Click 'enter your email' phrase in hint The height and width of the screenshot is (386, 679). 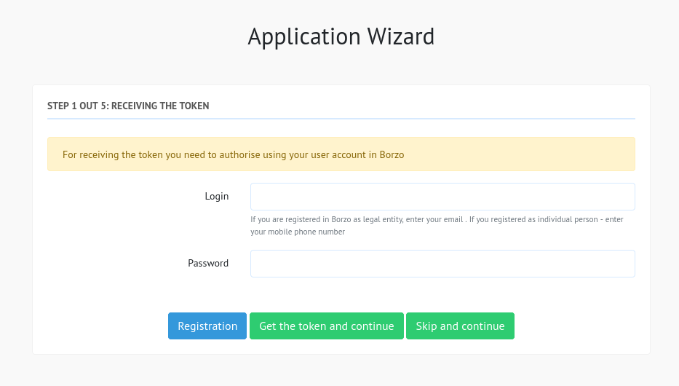[434, 219]
